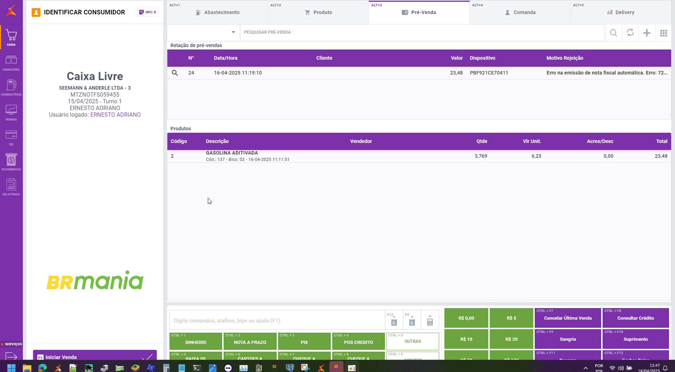Open the Caixa cart module in sidebar
The image size is (675, 372).
click(11, 37)
